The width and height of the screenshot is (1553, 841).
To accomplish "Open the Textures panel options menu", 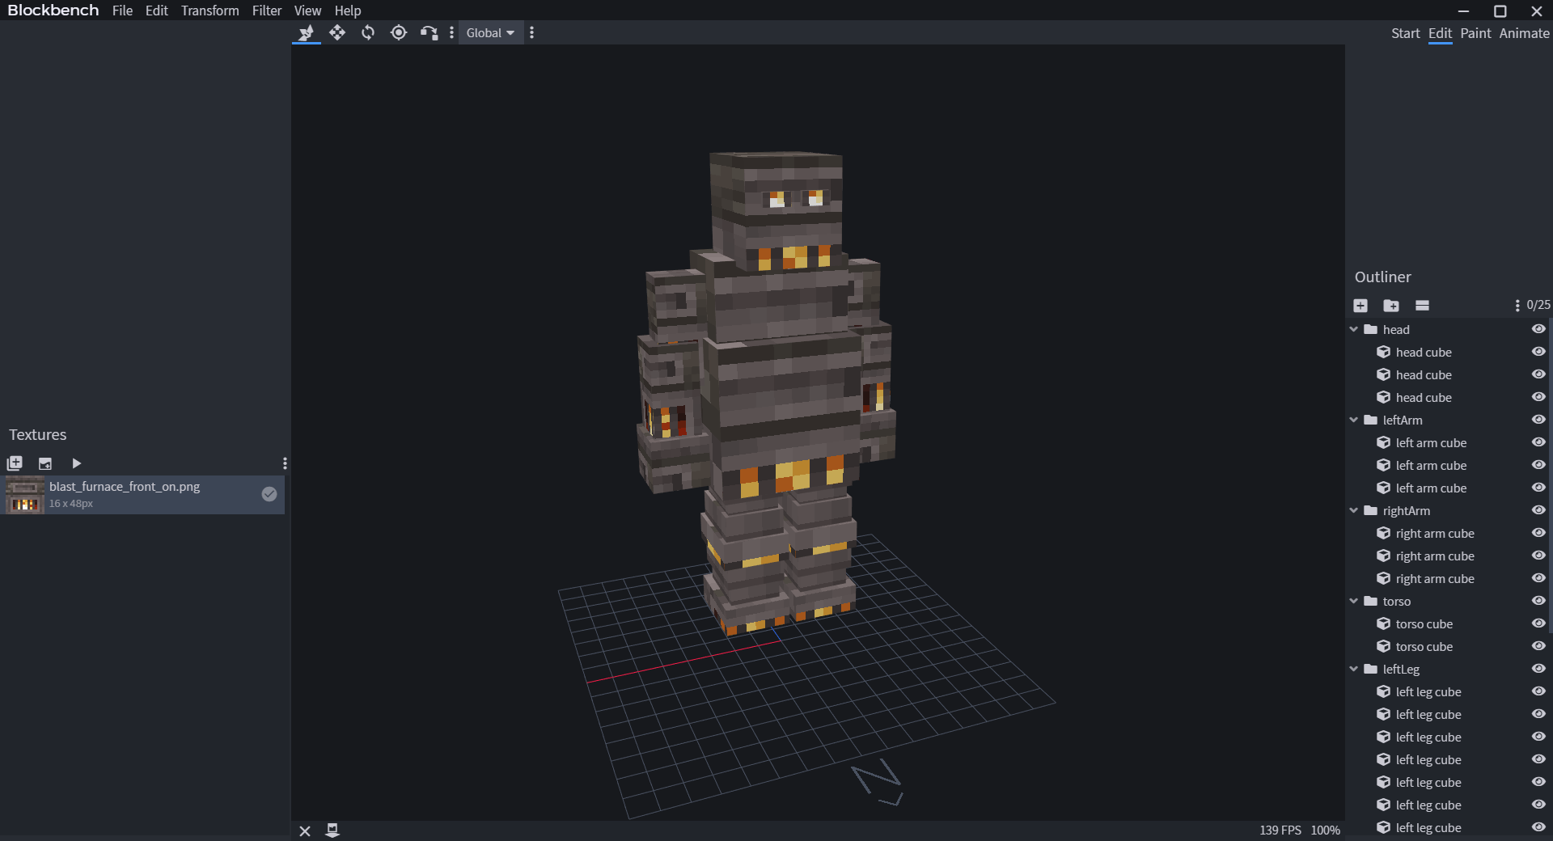I will click(x=284, y=463).
